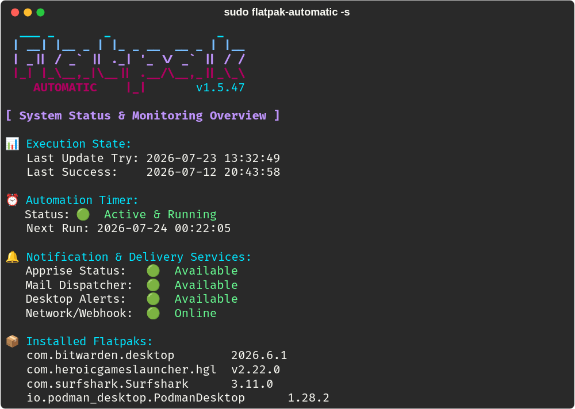This screenshot has width=575, height=409.
Task: Click the 'Last Update Try:' label
Action: coord(82,159)
